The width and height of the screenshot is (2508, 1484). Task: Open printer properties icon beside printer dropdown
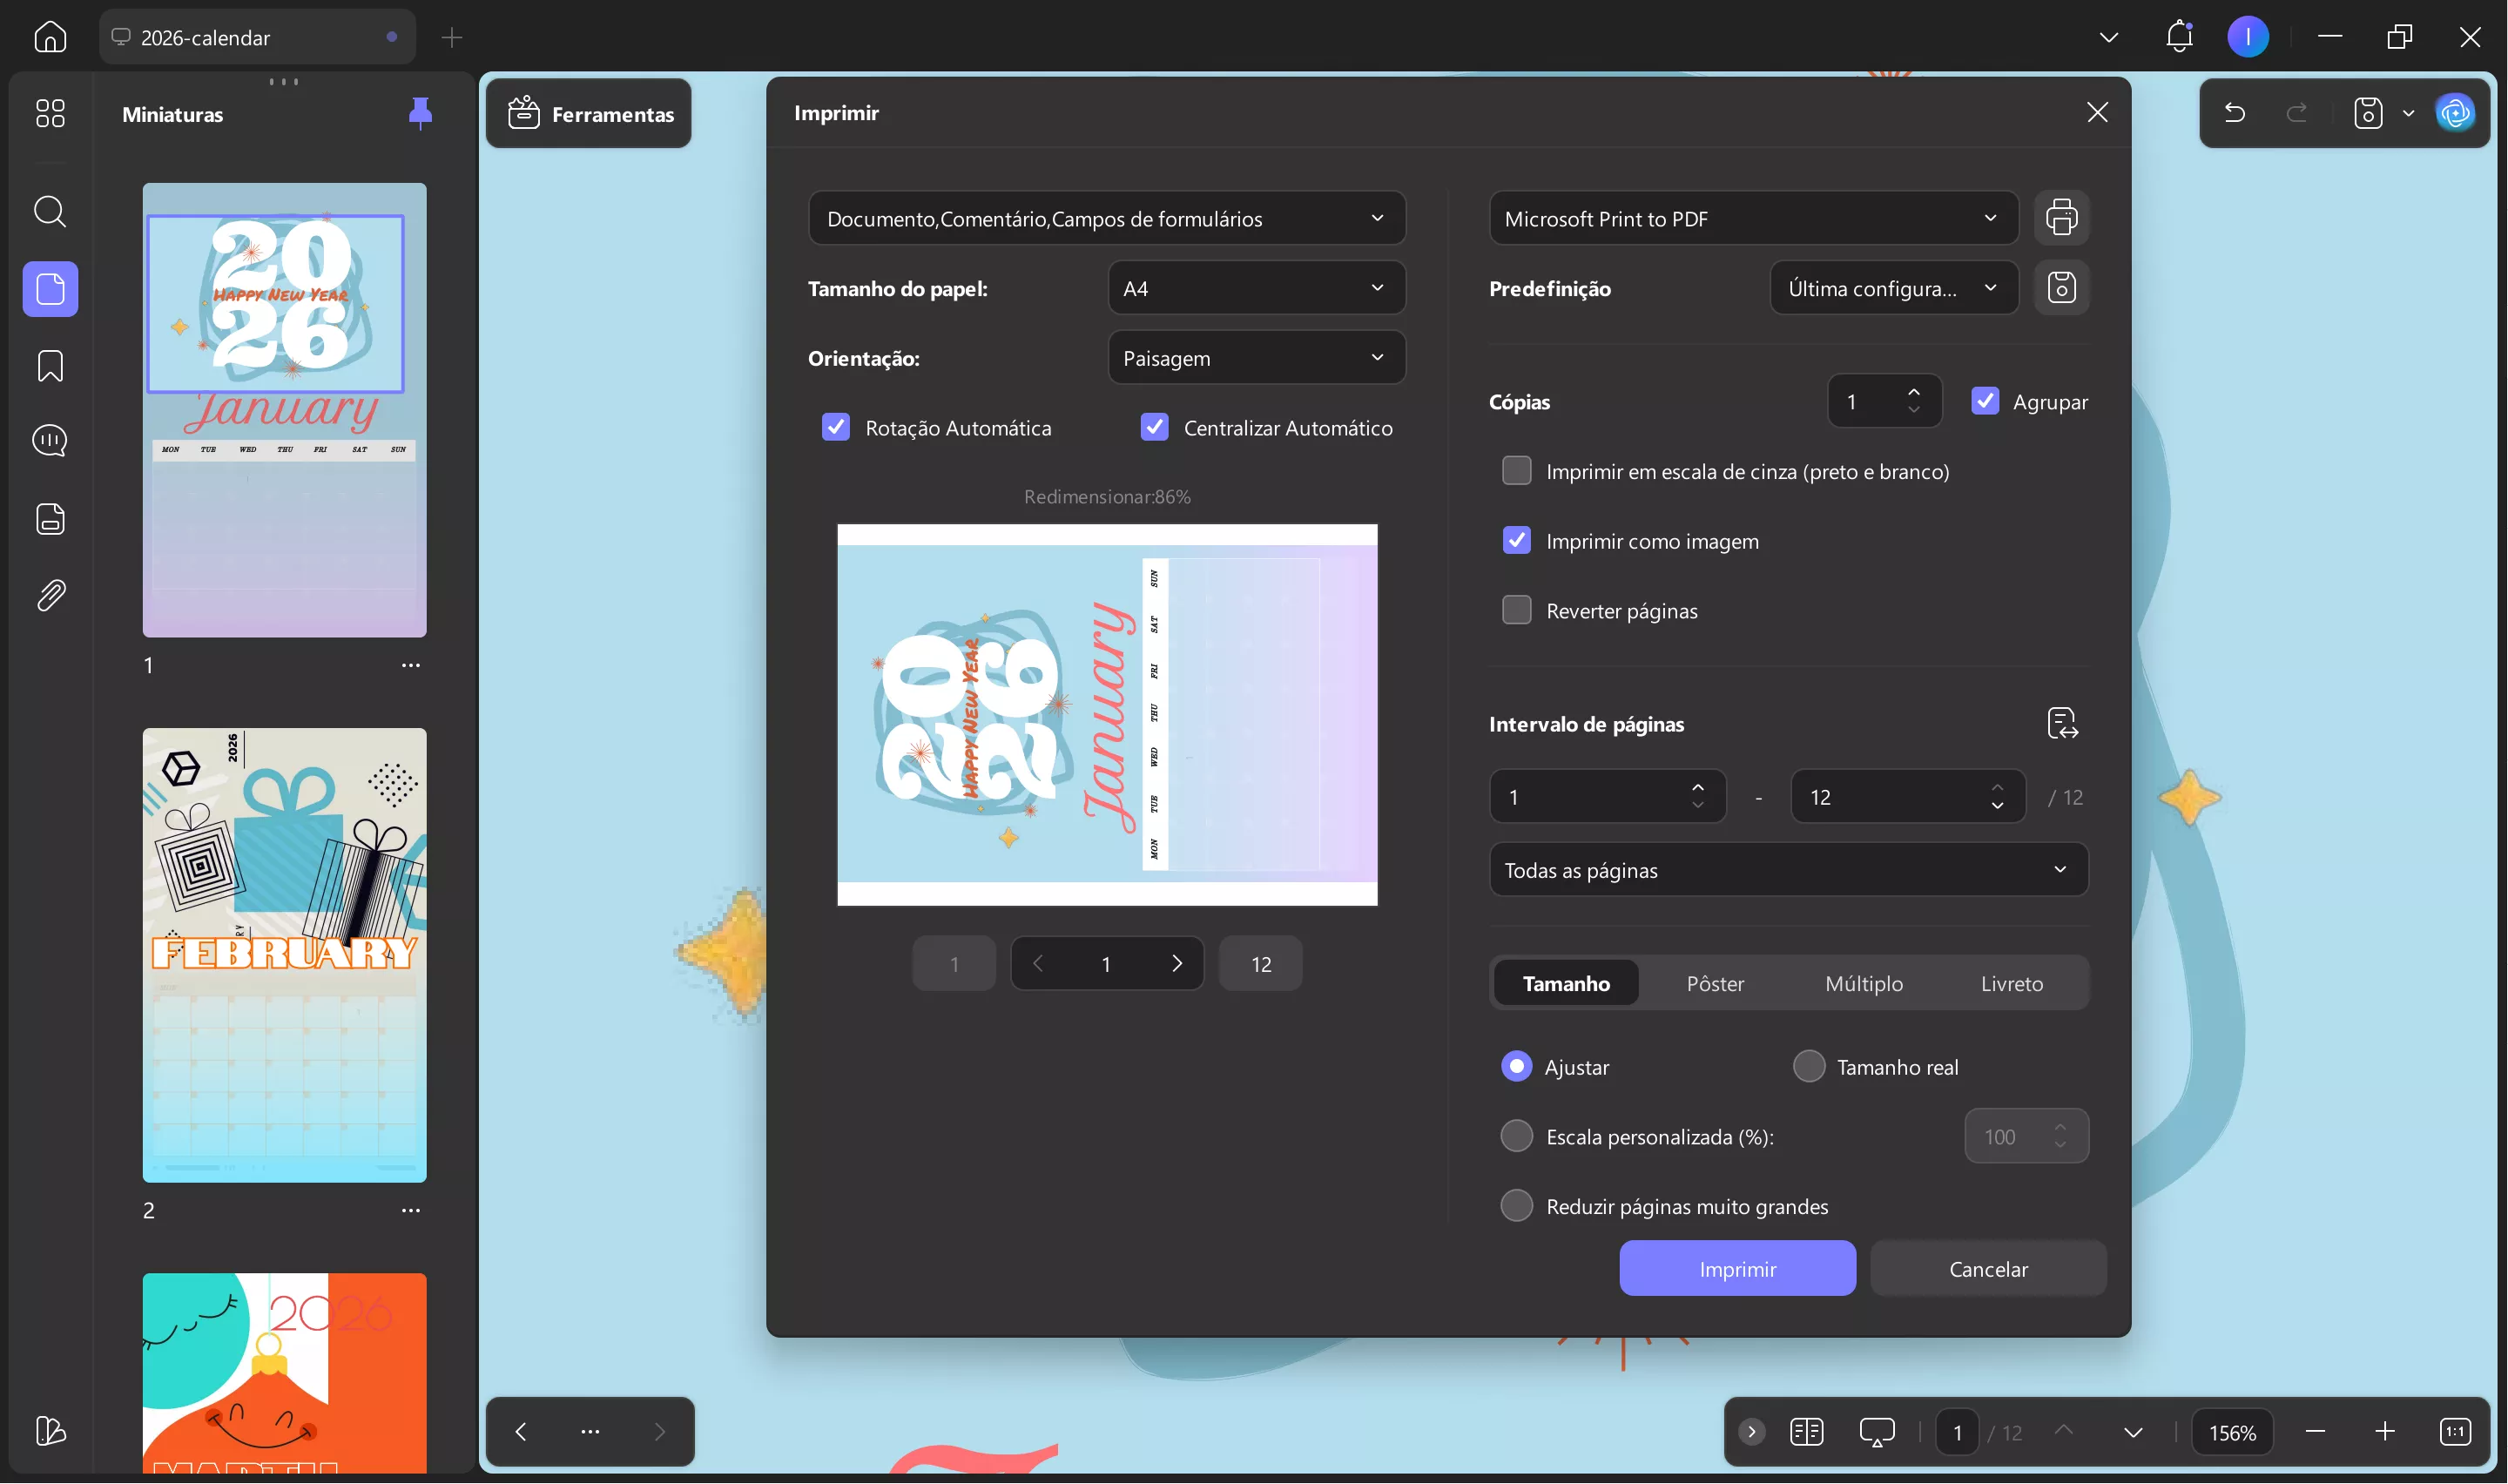pos(2060,217)
